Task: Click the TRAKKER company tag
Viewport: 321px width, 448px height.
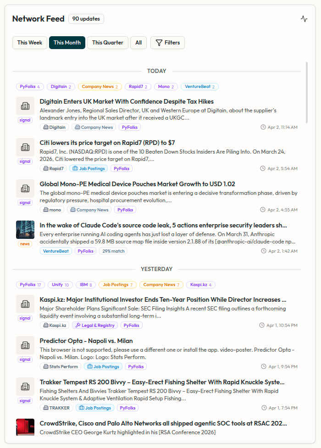Action: click(x=56, y=408)
